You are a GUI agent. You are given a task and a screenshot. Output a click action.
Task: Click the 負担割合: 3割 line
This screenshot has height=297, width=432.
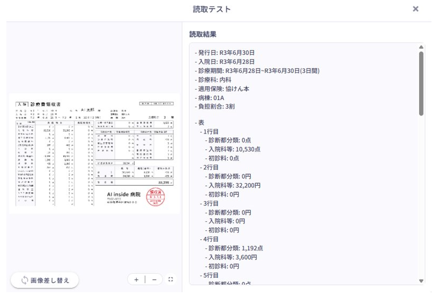coord(215,106)
